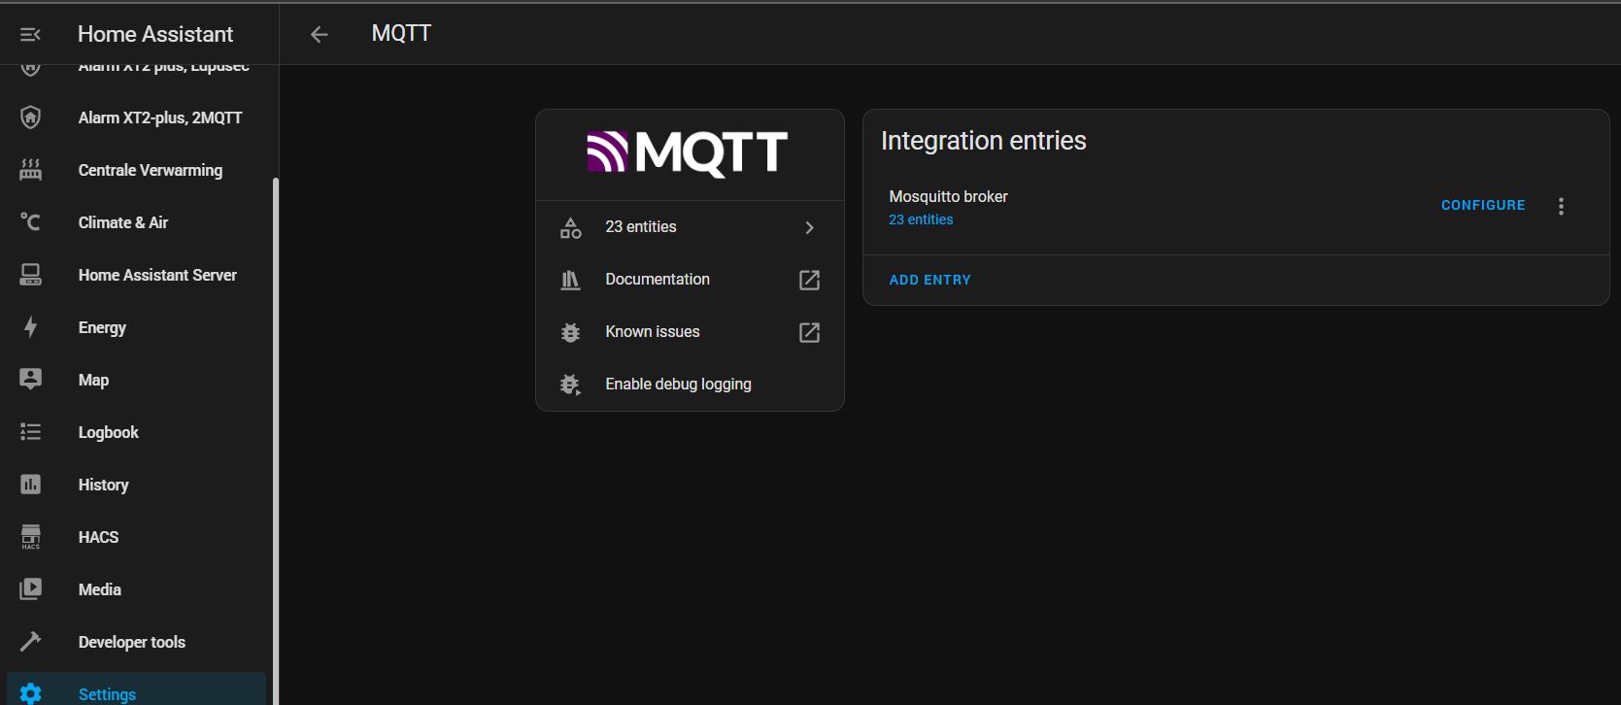Select the Developer tools wrench icon
This screenshot has width=1621, height=705.
pos(30,641)
